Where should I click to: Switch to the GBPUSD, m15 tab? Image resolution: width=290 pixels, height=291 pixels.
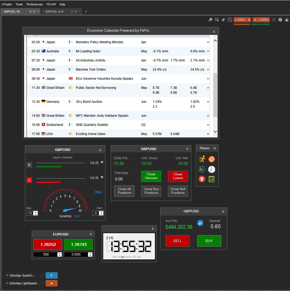coord(54,12)
